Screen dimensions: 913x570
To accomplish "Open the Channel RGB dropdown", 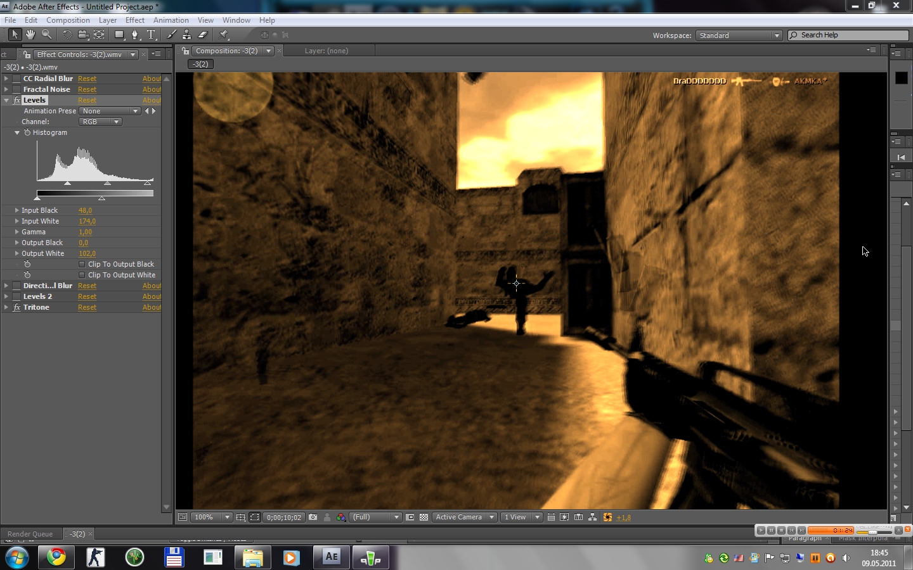I will pos(100,122).
